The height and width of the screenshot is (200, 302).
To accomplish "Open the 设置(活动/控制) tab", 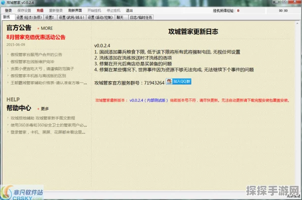I will (x=100, y=17).
